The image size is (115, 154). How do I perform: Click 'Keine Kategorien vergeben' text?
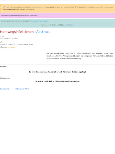click(9, 38)
